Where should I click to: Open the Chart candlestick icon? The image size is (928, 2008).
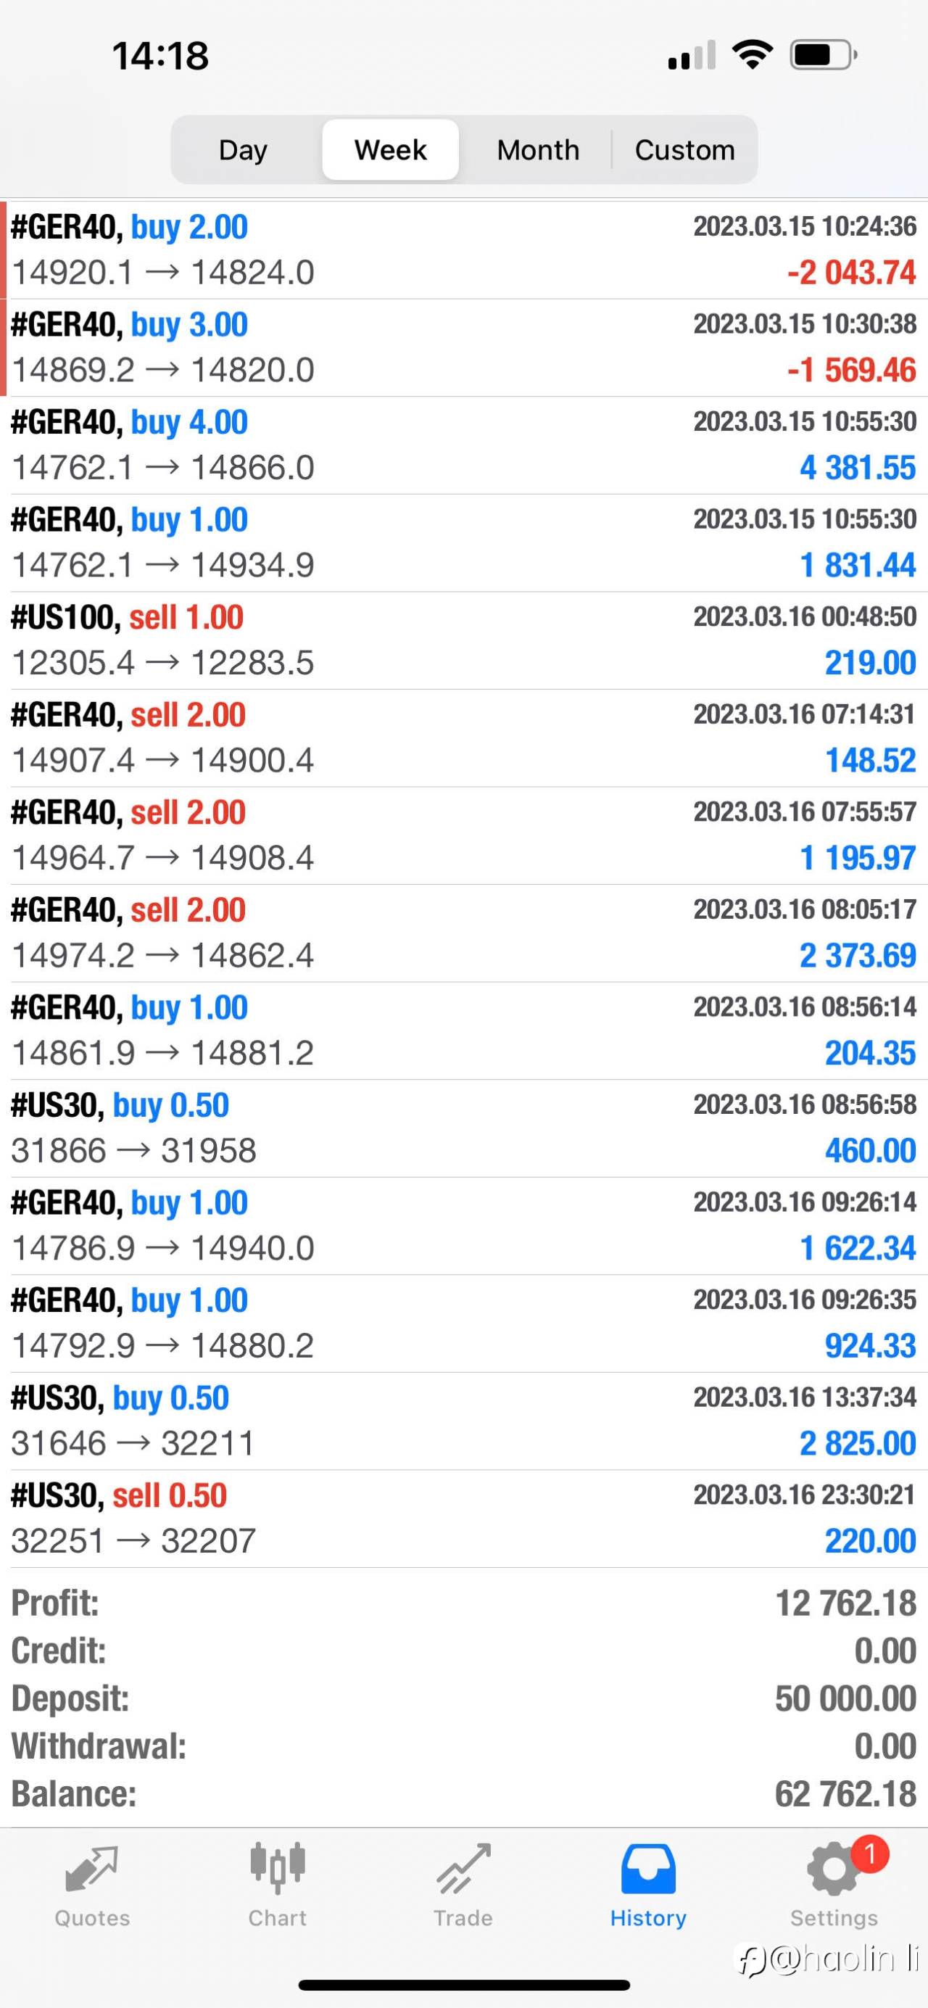point(278,1869)
